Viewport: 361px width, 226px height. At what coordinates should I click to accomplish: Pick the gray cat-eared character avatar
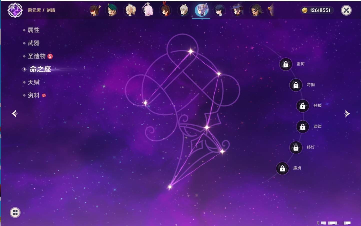point(183,10)
